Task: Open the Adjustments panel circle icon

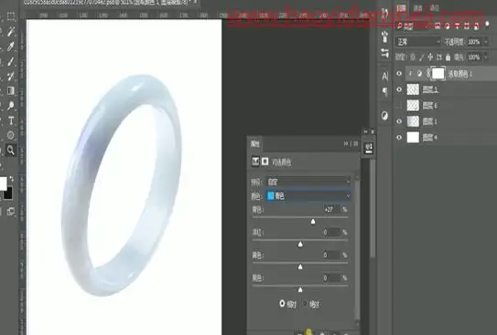Action: (x=384, y=116)
